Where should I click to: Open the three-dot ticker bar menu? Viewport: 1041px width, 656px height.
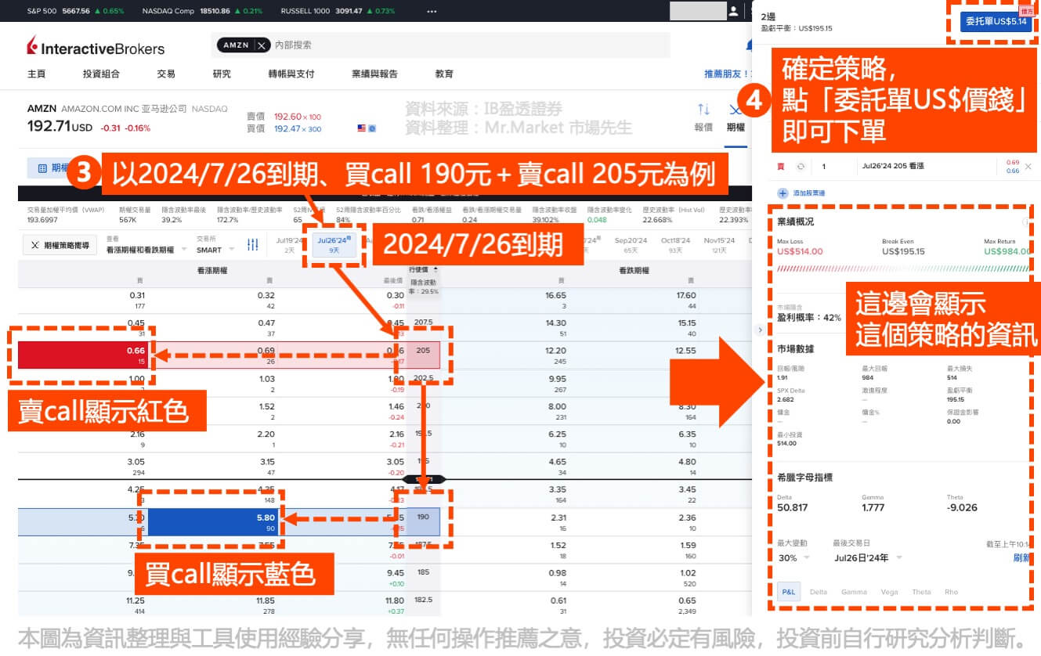(x=432, y=12)
